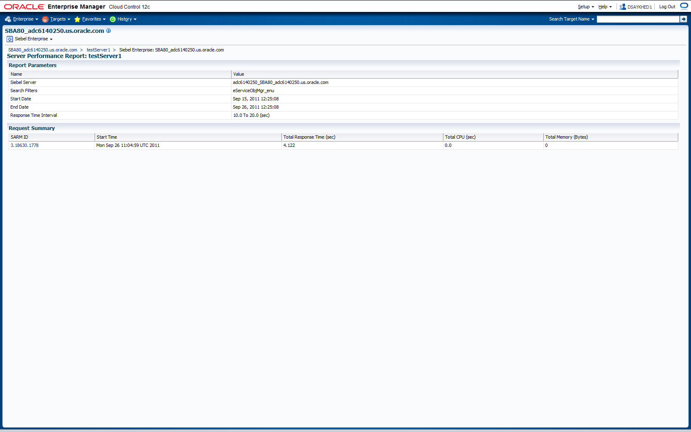Open the Setup menu

tap(586, 7)
